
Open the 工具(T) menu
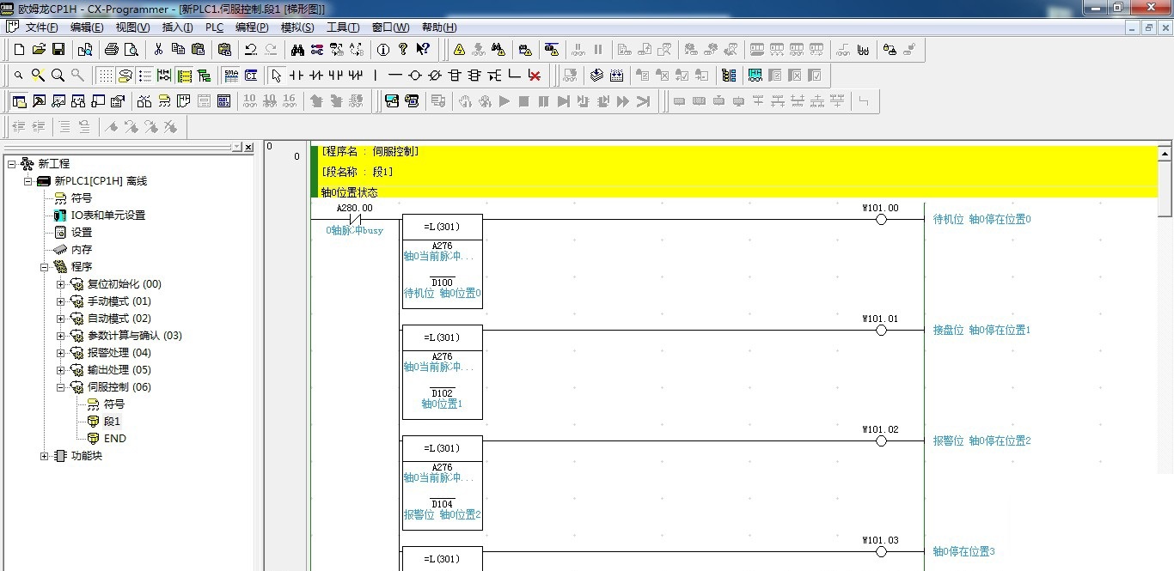(344, 27)
